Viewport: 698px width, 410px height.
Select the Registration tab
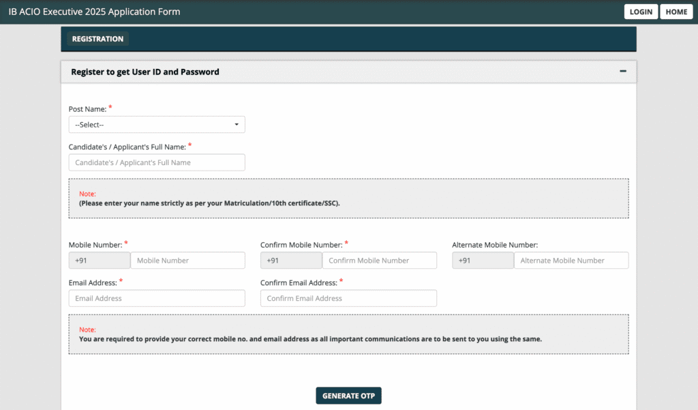[x=97, y=39]
